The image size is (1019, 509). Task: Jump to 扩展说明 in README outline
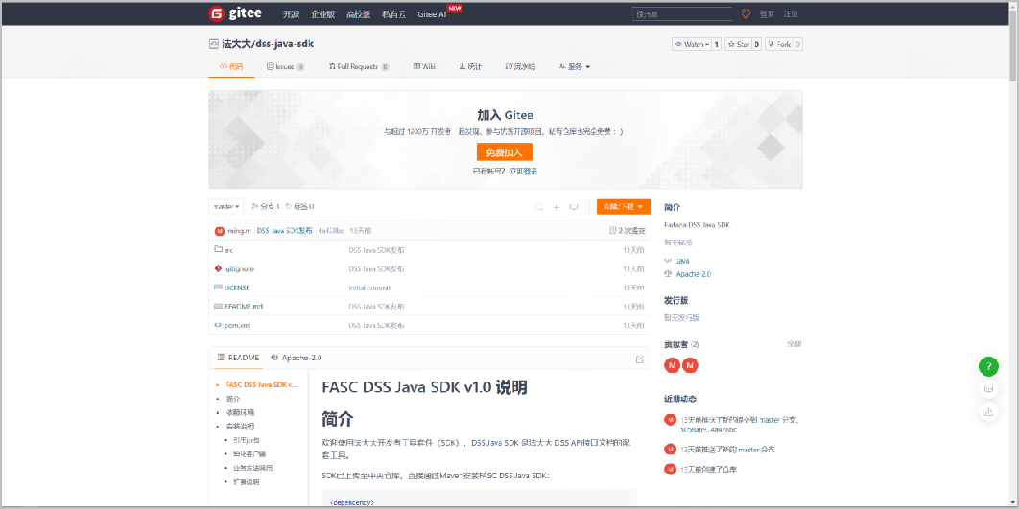click(x=246, y=482)
